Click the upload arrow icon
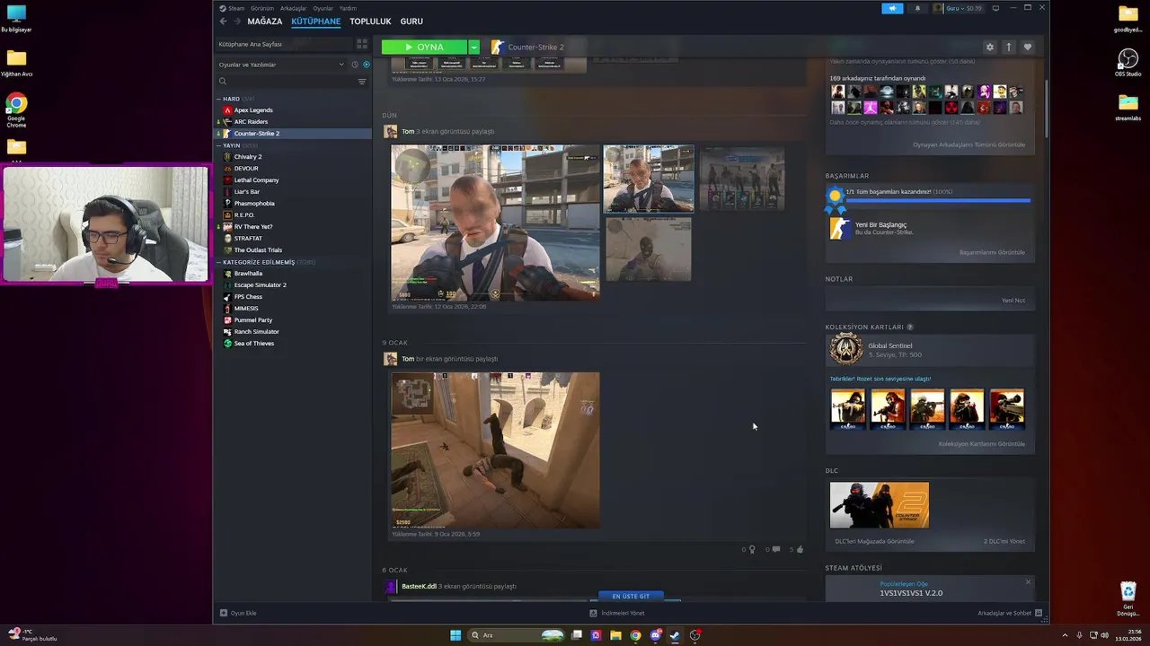1150x646 pixels. click(1009, 48)
